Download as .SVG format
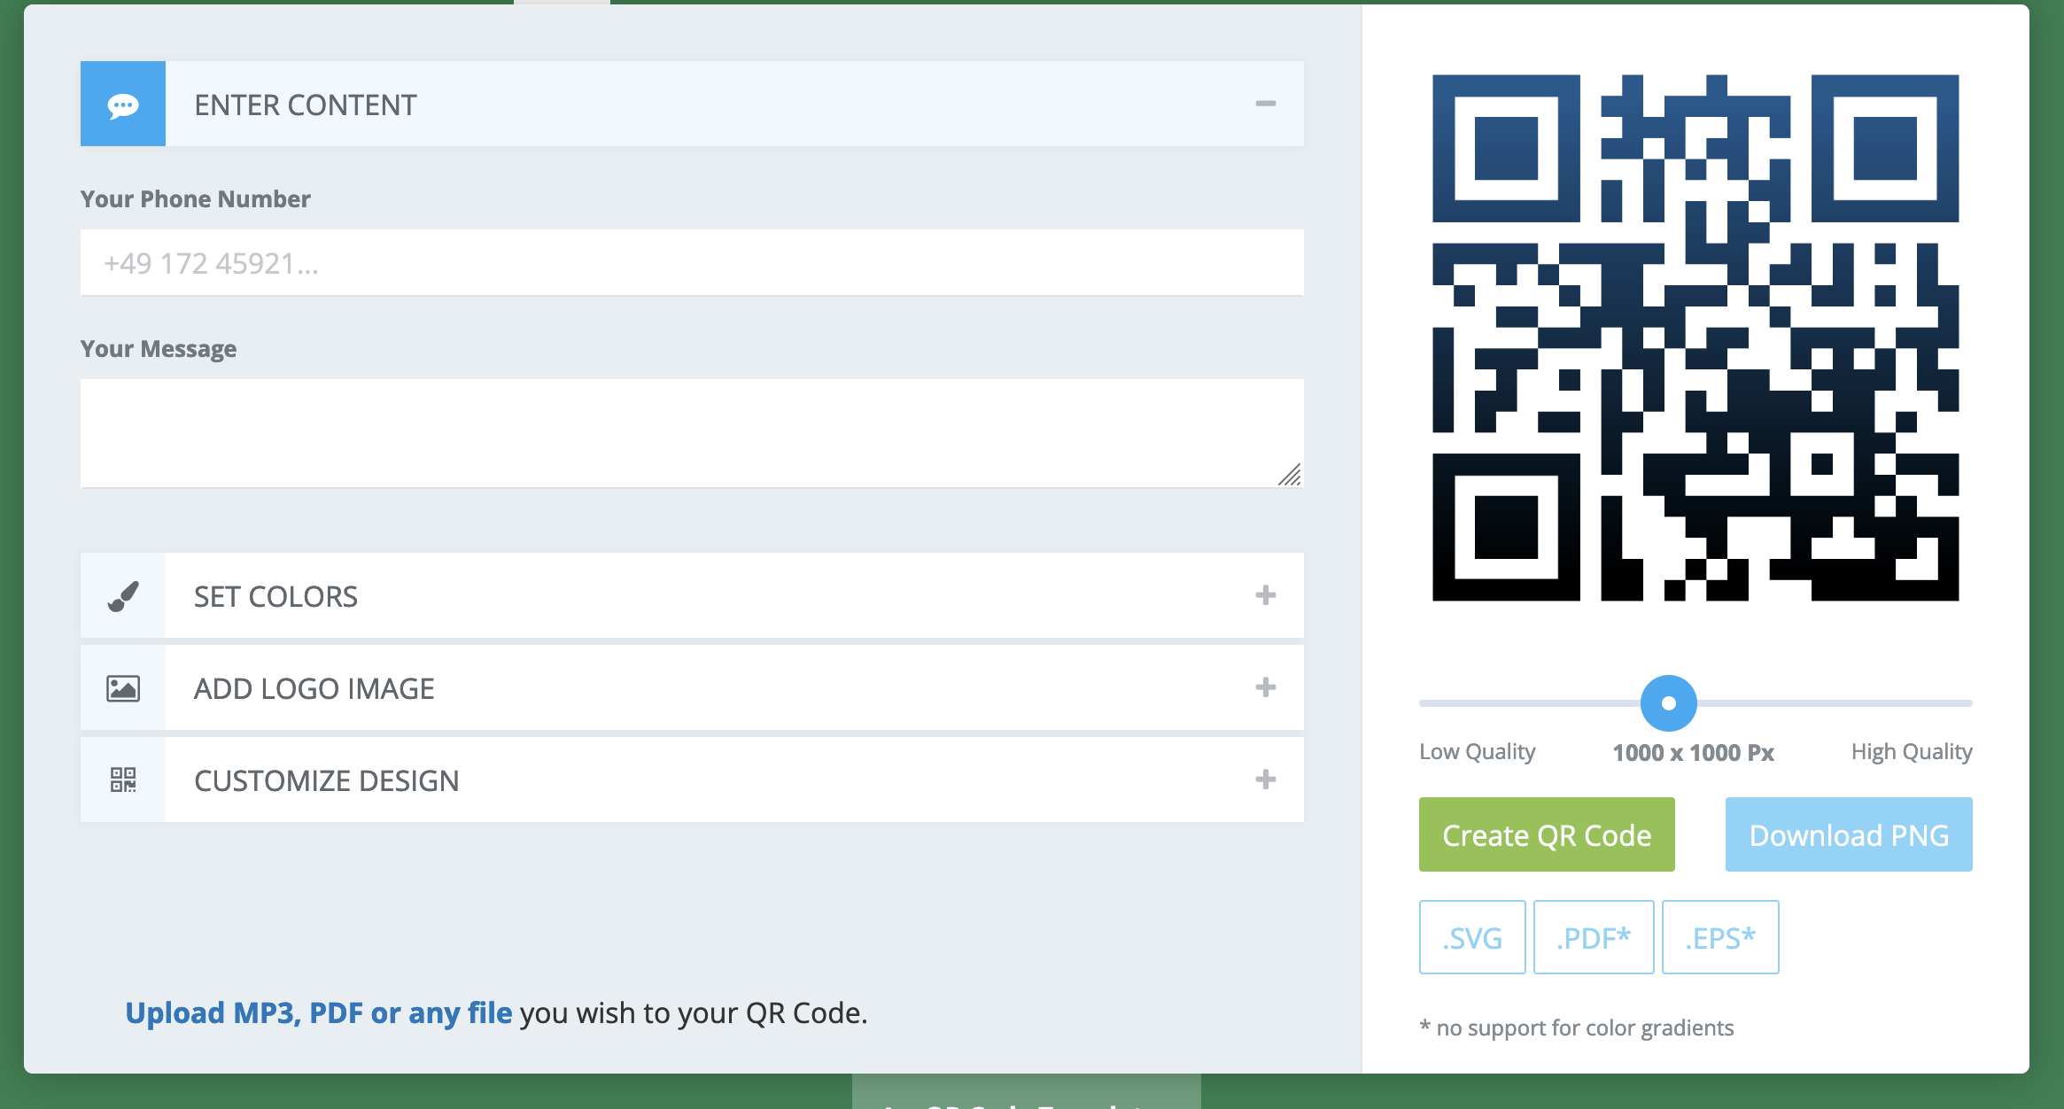 tap(1472, 937)
